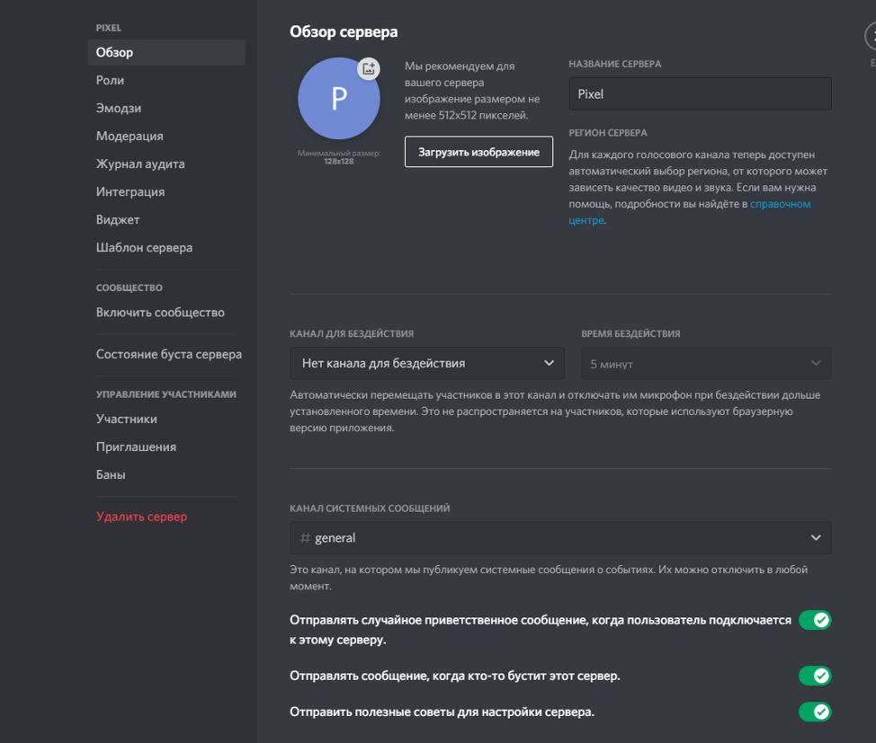This screenshot has height=743, width=876.
Task: Open the Баны management page
Action: pos(111,474)
